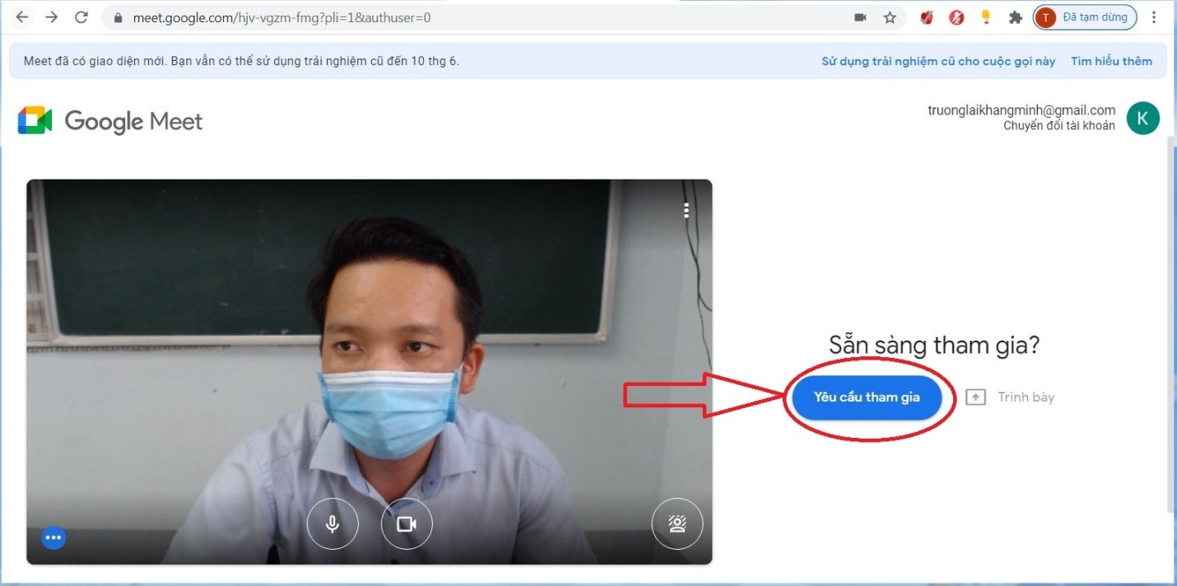Open the 'Tìm hiểu thêm' link
This screenshot has height=586, width=1177.
click(x=1111, y=62)
